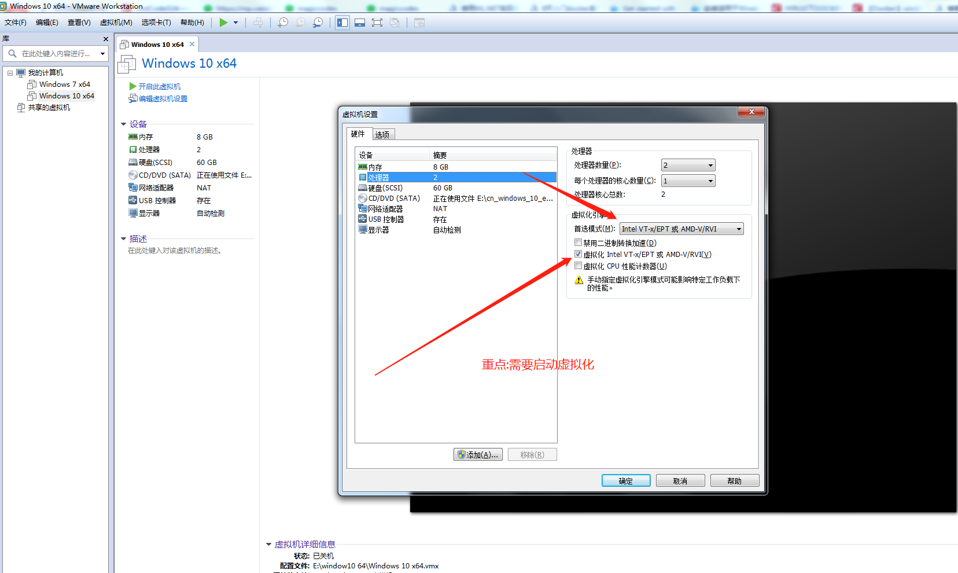Select 硬盘(SCSI) row icon in settings device list
The image size is (958, 573).
(363, 188)
